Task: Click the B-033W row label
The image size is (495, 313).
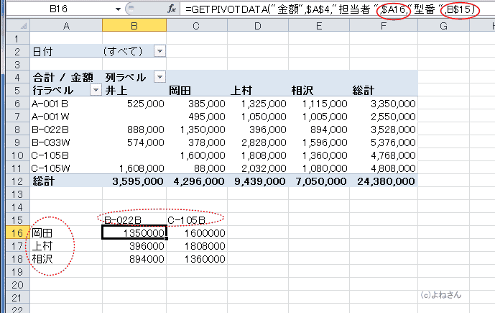Action: [x=51, y=142]
